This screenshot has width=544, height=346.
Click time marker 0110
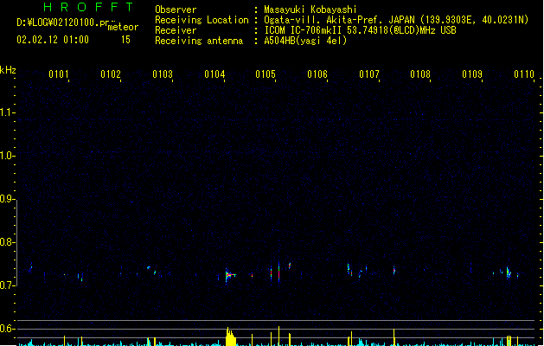click(x=524, y=74)
